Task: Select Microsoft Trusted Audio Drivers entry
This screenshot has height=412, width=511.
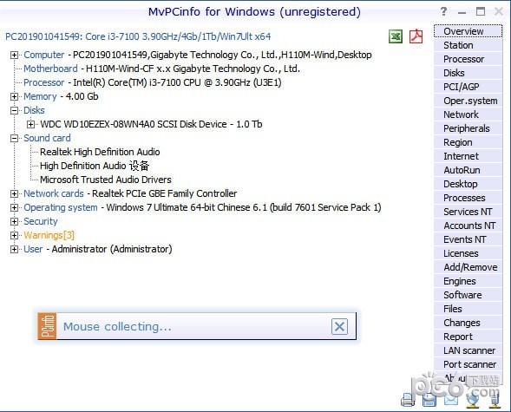Action: tap(106, 180)
